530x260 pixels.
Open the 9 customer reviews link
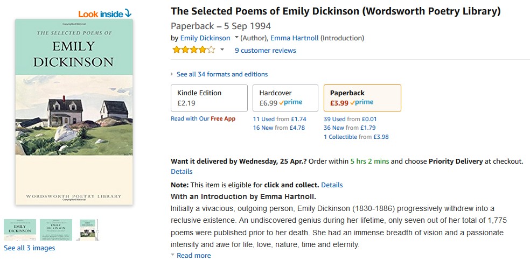[x=265, y=51]
